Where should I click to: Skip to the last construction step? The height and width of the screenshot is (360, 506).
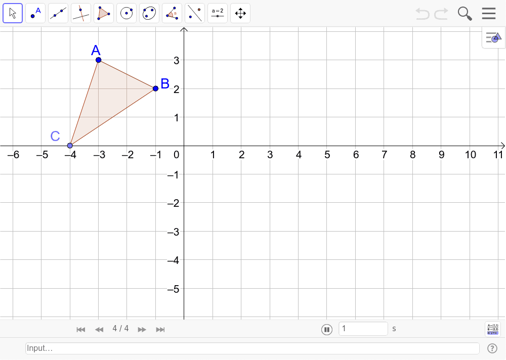160,329
